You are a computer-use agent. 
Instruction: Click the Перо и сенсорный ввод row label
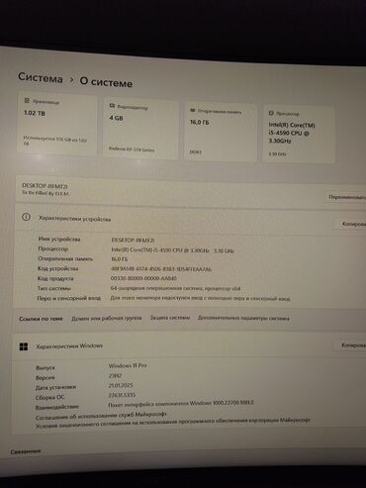[68, 298]
